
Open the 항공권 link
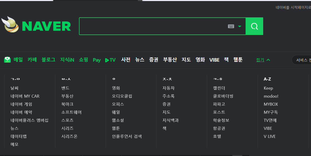coord(219,128)
